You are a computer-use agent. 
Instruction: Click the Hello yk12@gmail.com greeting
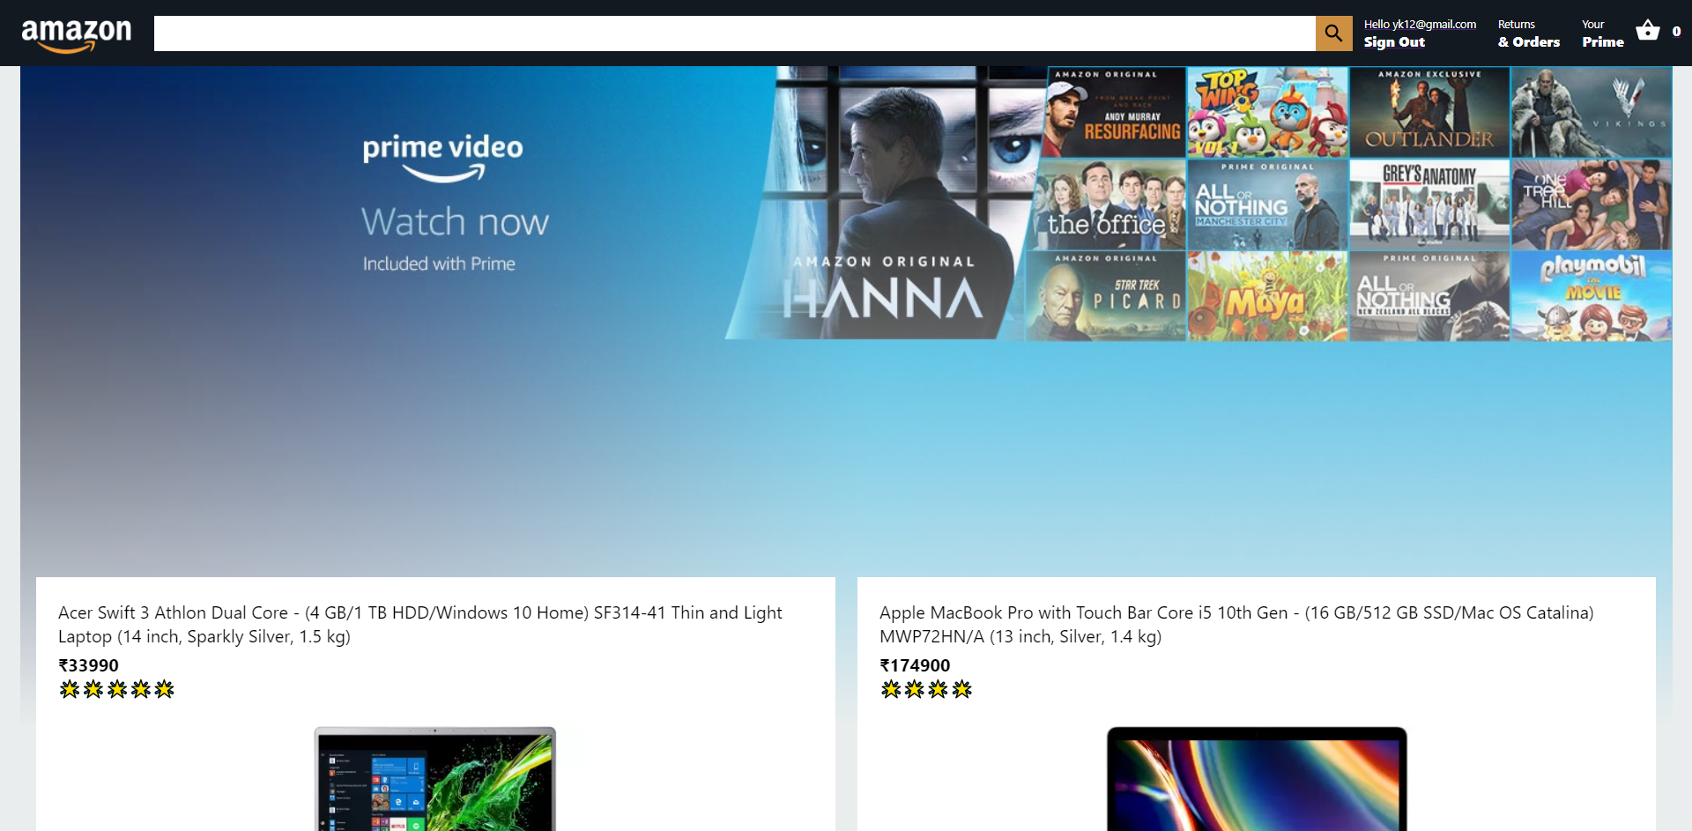1420,25
